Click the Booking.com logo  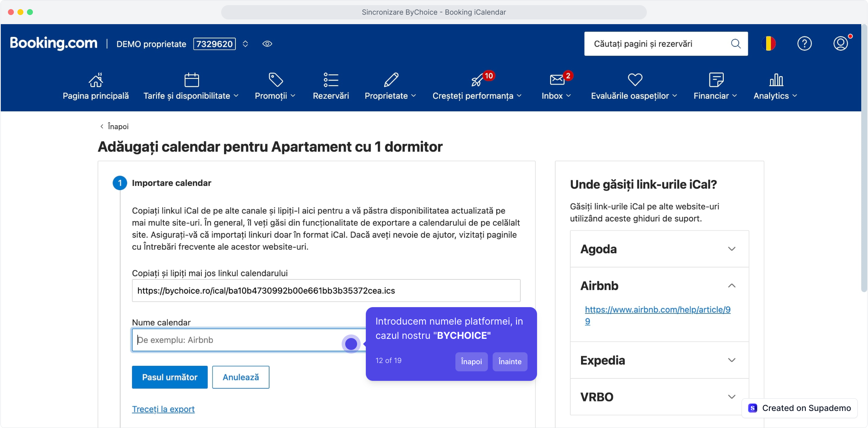coord(54,43)
